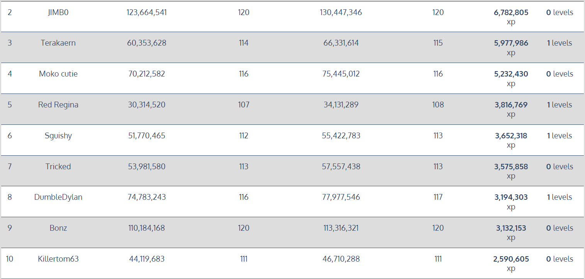
Task: Click the 123,664,541 starting xp cell
Action: click(x=147, y=12)
